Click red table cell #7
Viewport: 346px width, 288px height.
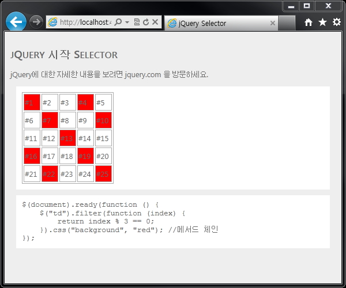click(50, 120)
